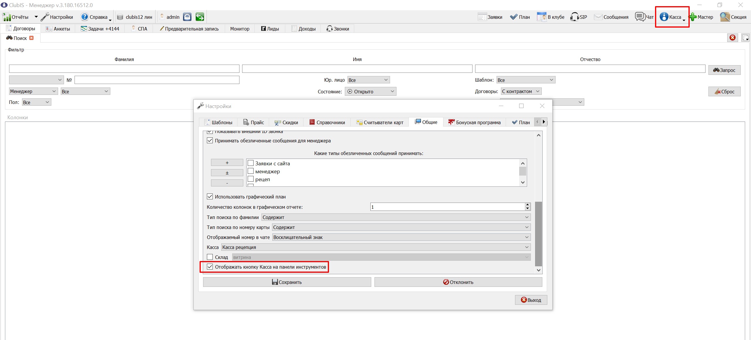Image resolution: width=751 pixels, height=340 pixels.
Task: Click the Отклонить button
Action: tap(458, 282)
